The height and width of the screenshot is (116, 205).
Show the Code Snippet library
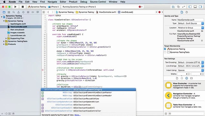(x=182, y=78)
